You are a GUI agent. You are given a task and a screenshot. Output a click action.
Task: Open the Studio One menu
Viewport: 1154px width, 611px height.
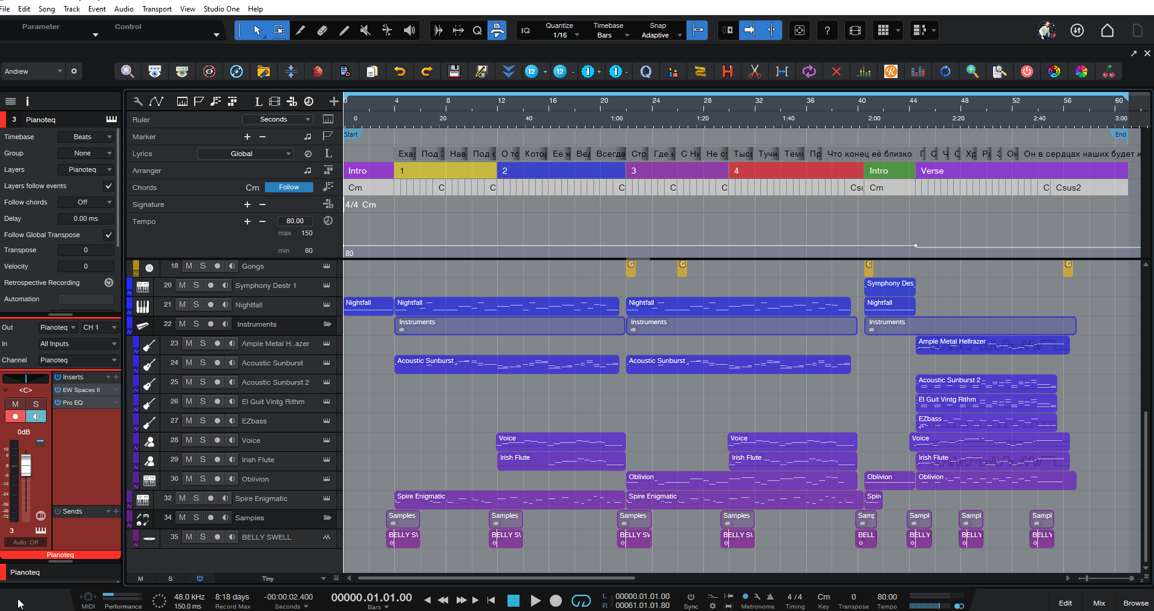(221, 8)
